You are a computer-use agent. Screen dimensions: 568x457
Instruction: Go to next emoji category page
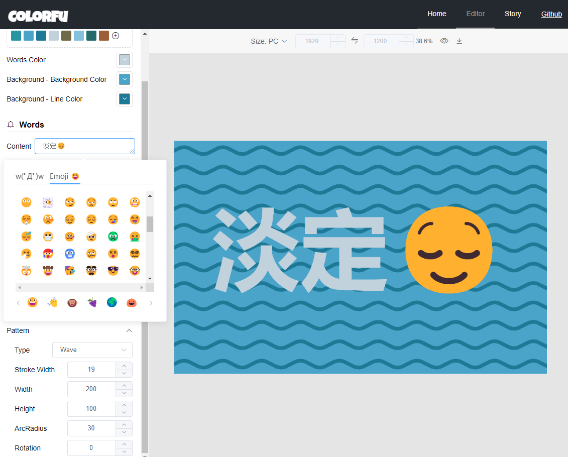pyautogui.click(x=151, y=303)
